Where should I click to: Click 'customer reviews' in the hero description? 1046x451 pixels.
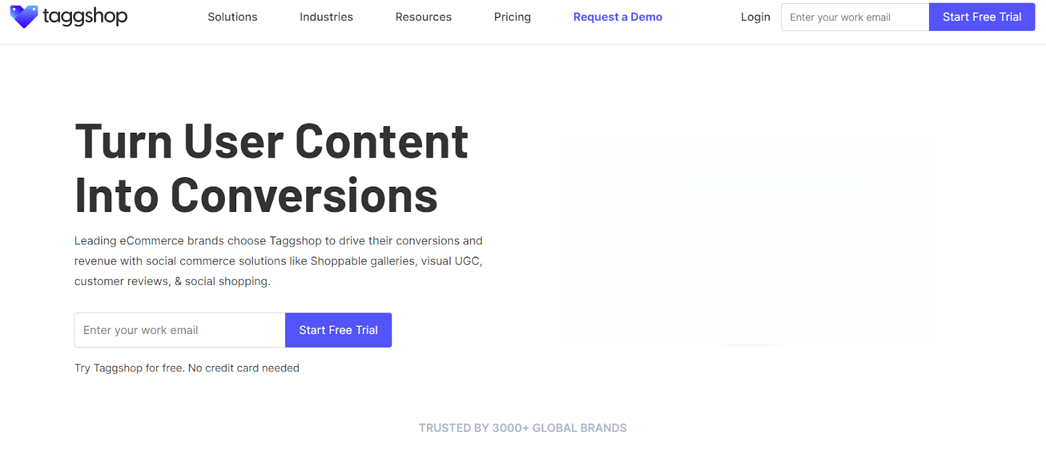pyautogui.click(x=122, y=281)
